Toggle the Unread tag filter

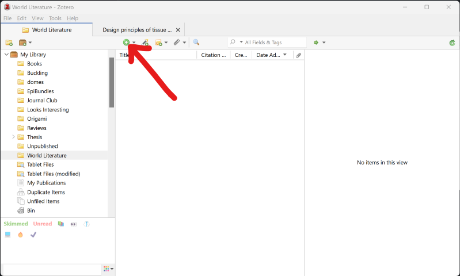point(42,224)
